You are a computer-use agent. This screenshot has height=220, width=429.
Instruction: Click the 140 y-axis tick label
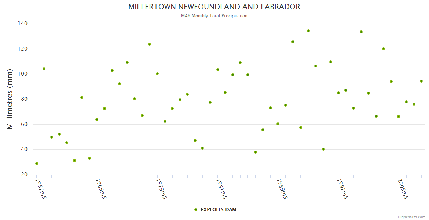[x=23, y=23]
